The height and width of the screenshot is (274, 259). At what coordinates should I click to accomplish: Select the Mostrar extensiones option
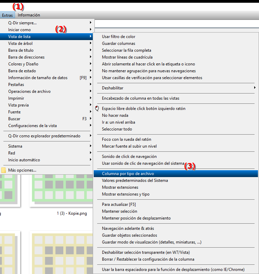point(176,187)
